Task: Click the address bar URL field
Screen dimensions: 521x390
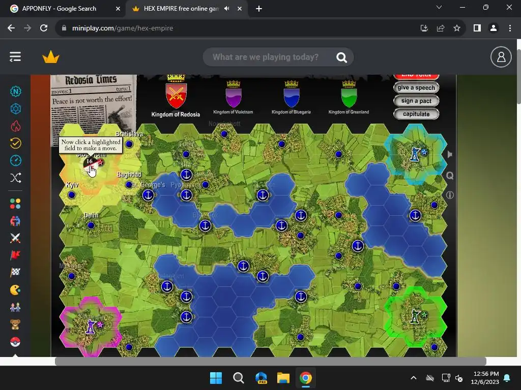Action: (239, 28)
